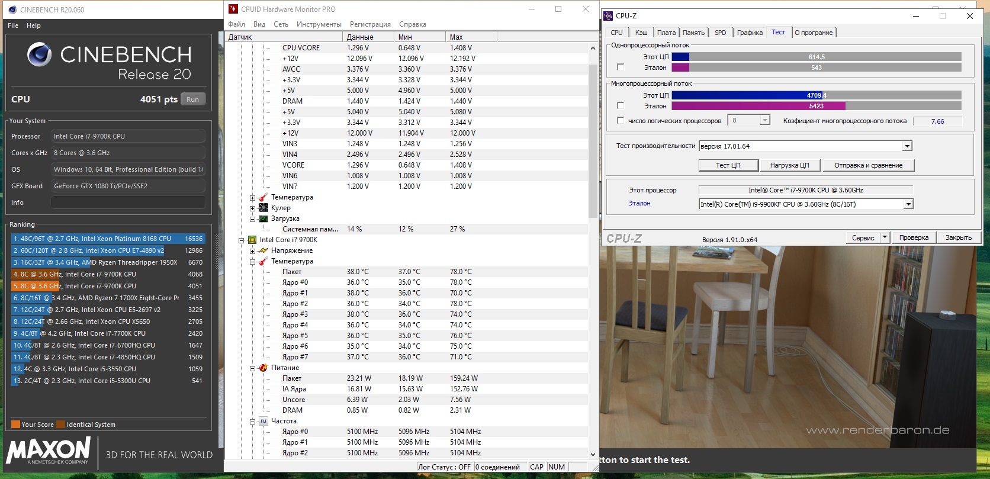This screenshot has width=990, height=479.
Task: Click the Этот ЦП single-thread score bar 614.5
Action: tap(817, 57)
